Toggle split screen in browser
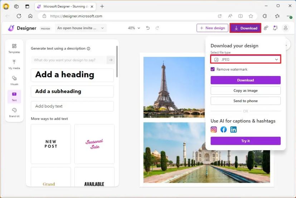 240,16
